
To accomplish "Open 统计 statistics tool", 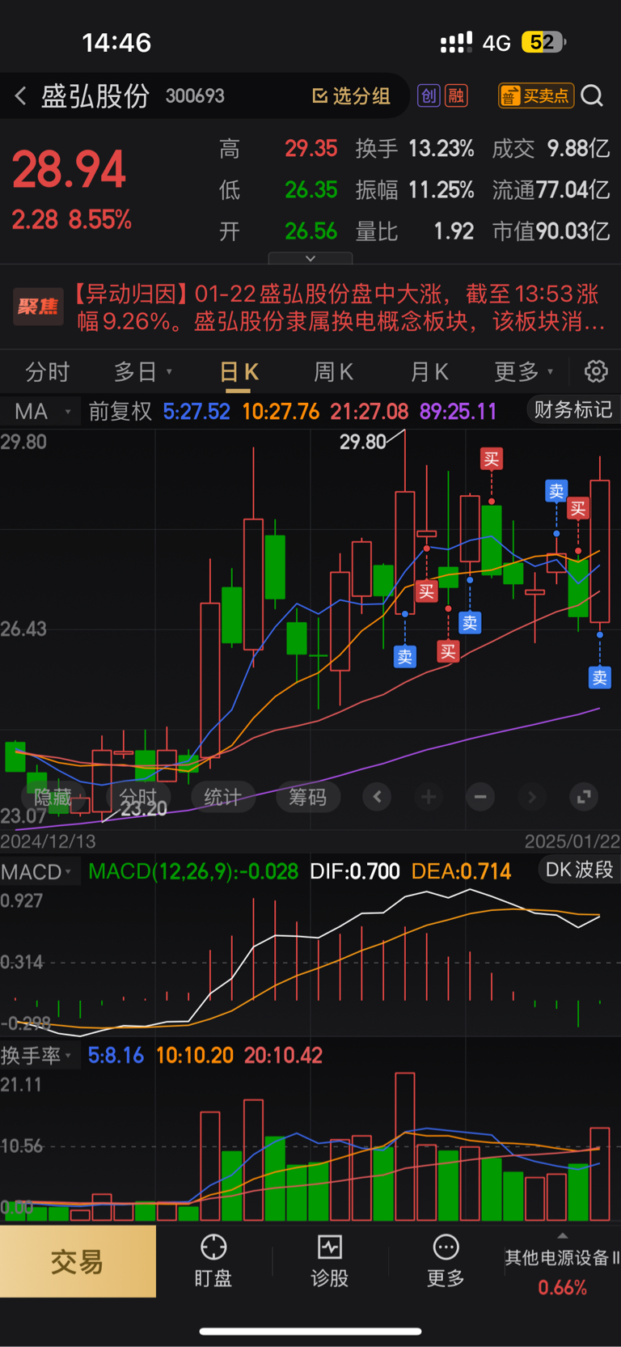I will (x=222, y=798).
